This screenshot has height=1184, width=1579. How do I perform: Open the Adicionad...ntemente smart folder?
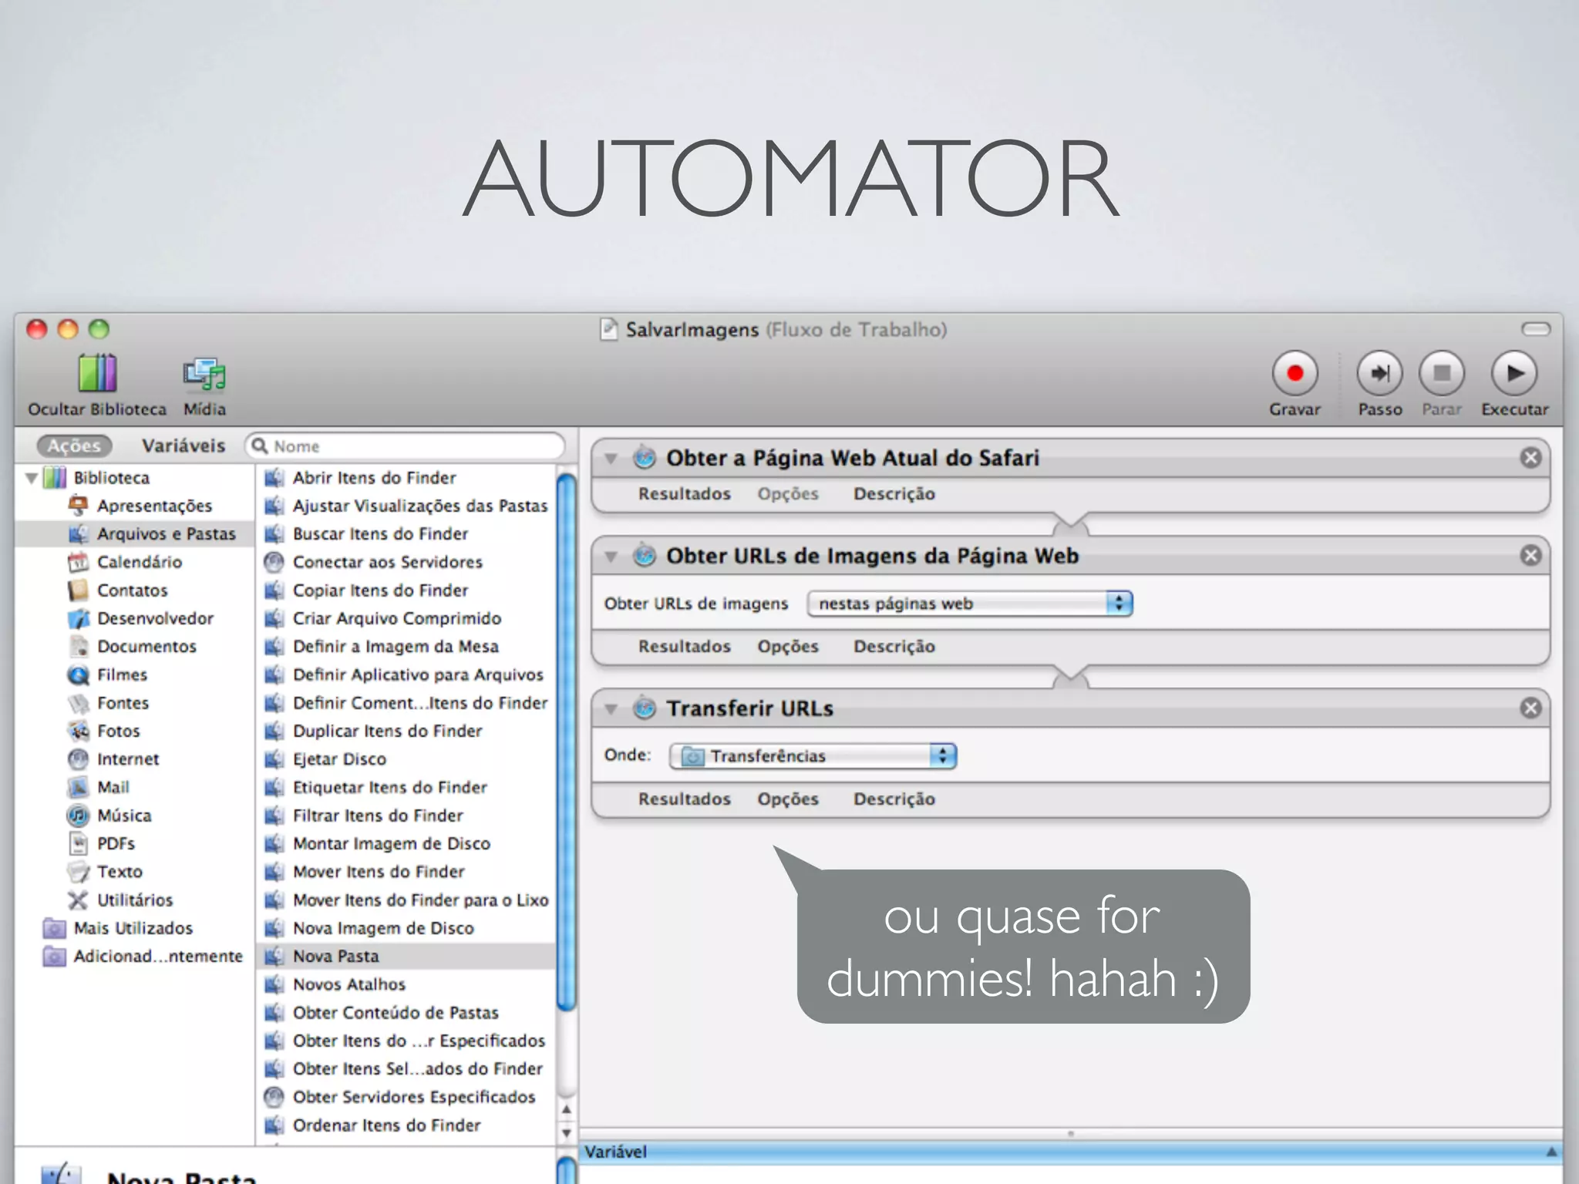[143, 956]
